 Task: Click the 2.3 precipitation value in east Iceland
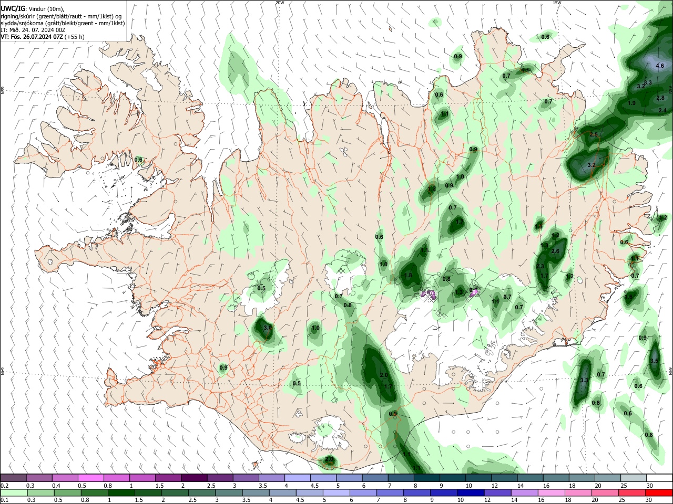(x=540, y=267)
